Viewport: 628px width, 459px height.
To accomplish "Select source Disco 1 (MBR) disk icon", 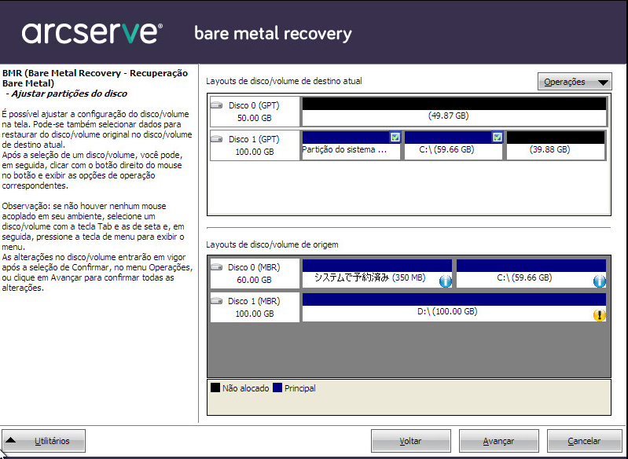I will click(x=217, y=301).
